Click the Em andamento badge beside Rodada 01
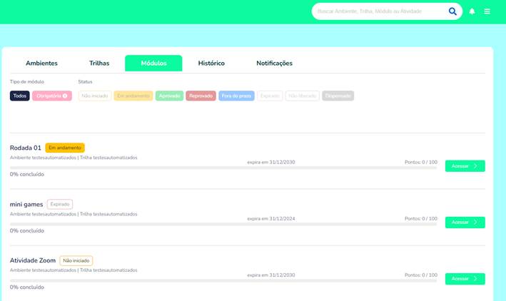Screen dimensions: 506x301 point(65,148)
